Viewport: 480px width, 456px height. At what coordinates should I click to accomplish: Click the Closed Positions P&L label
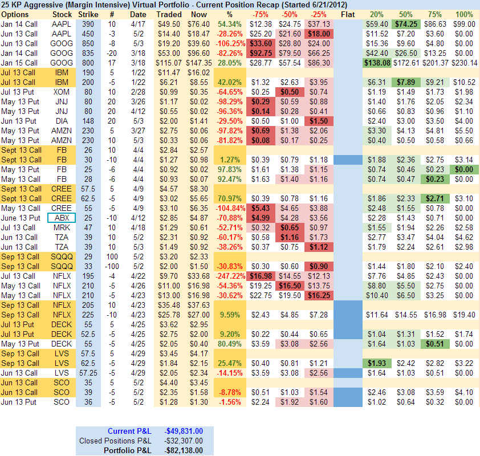[x=115, y=441]
